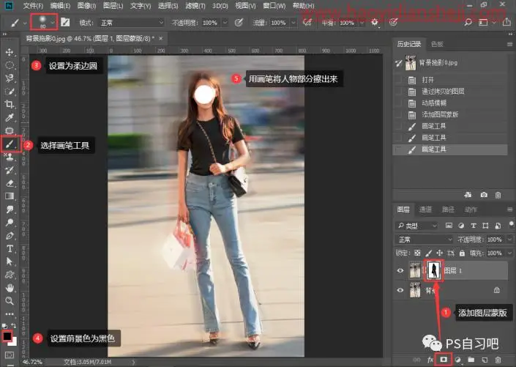Select the Lasso tool

pyautogui.click(x=10, y=78)
